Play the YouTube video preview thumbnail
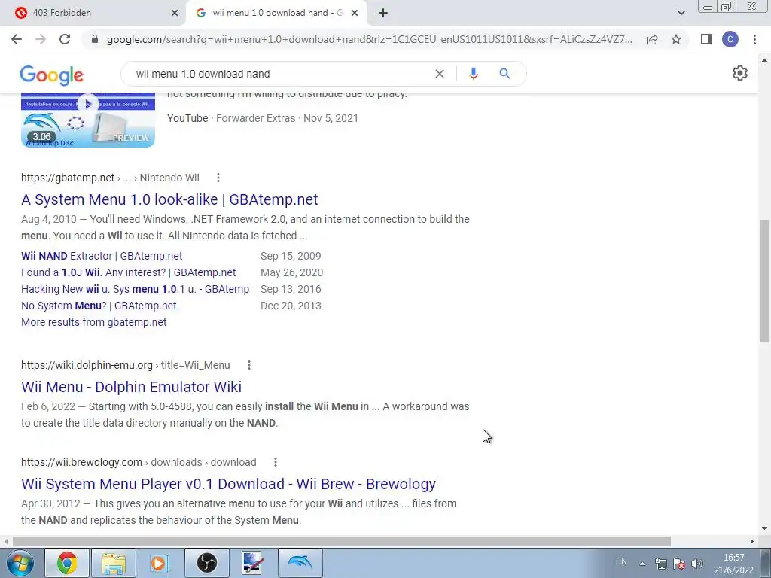Image resolution: width=771 pixels, height=578 pixels. tap(88, 120)
